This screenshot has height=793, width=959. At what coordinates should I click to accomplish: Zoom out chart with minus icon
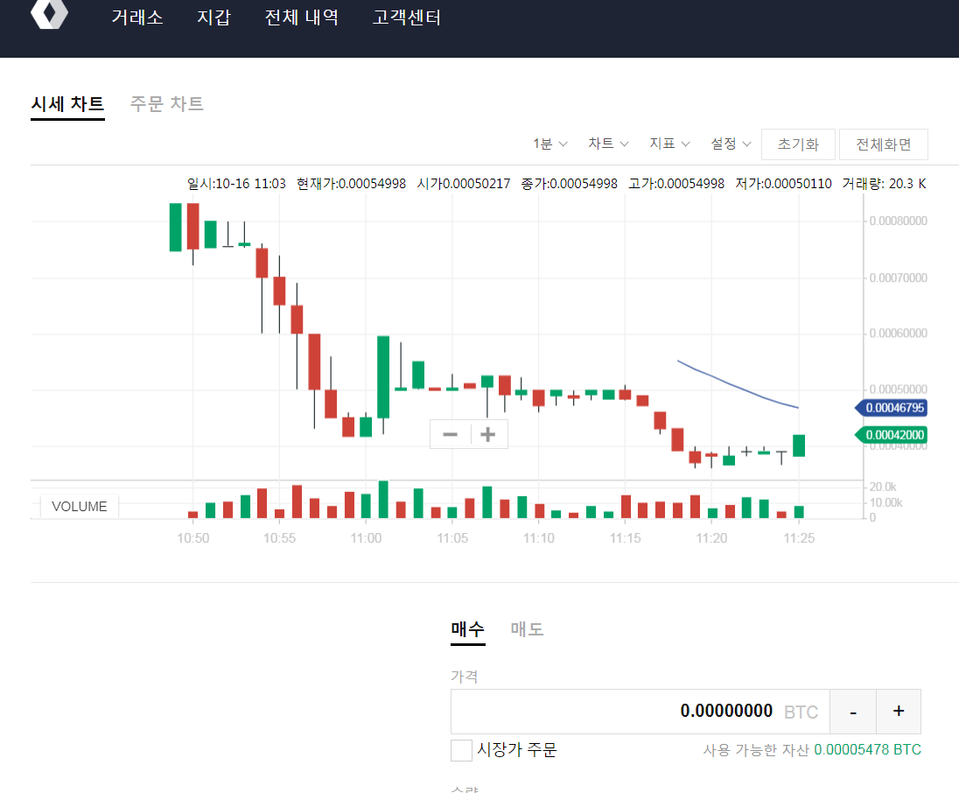450,434
